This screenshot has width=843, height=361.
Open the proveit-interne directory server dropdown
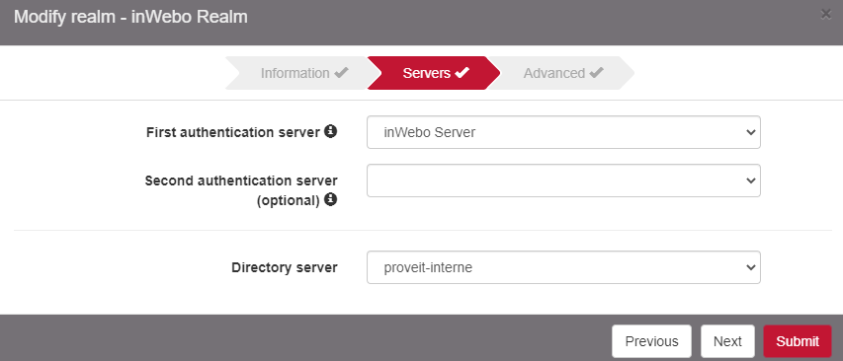(563, 267)
